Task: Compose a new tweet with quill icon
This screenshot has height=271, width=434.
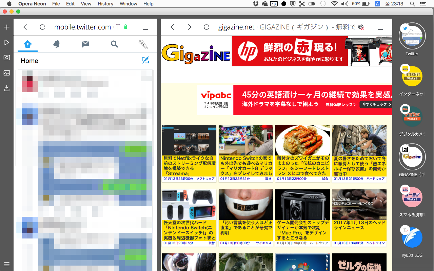Action: [x=145, y=60]
